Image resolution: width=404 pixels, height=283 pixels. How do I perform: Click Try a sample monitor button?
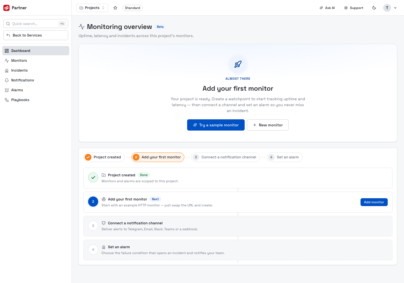coord(216,125)
